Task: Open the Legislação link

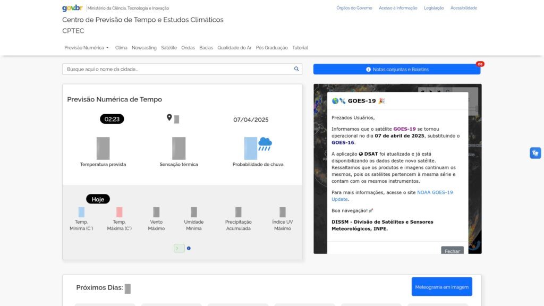Action: coord(433,8)
